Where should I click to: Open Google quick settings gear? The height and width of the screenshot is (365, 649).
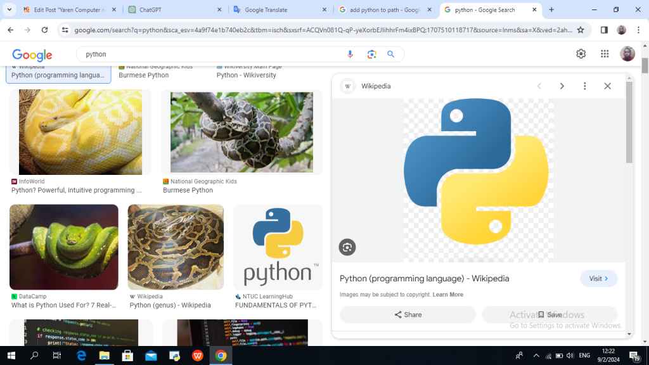(581, 54)
